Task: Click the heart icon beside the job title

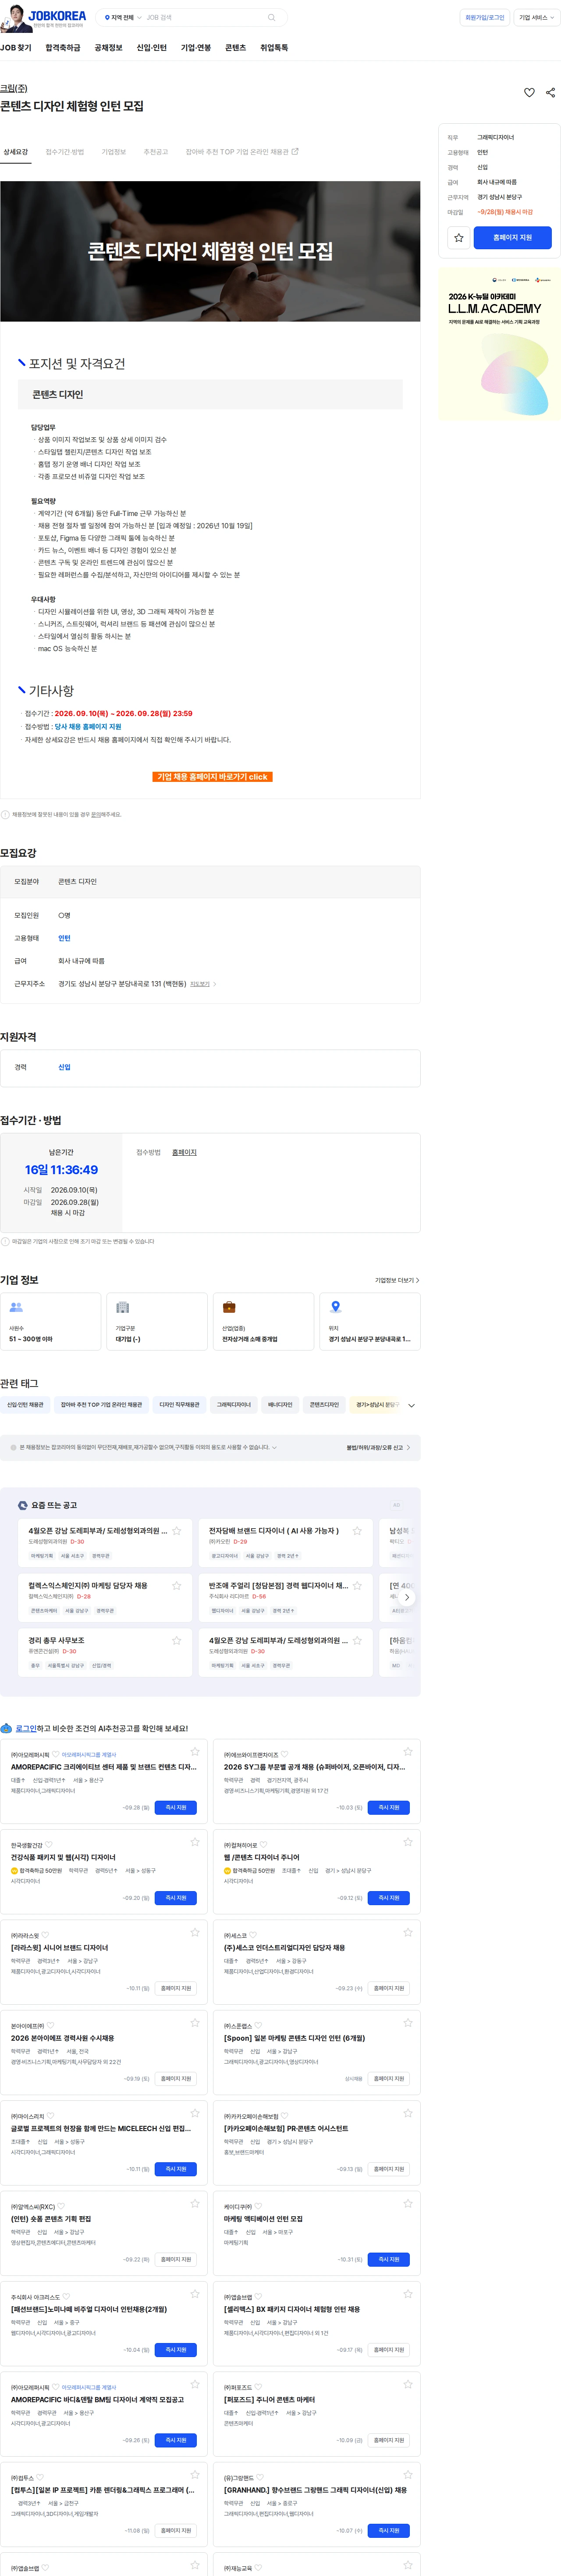Action: point(529,92)
